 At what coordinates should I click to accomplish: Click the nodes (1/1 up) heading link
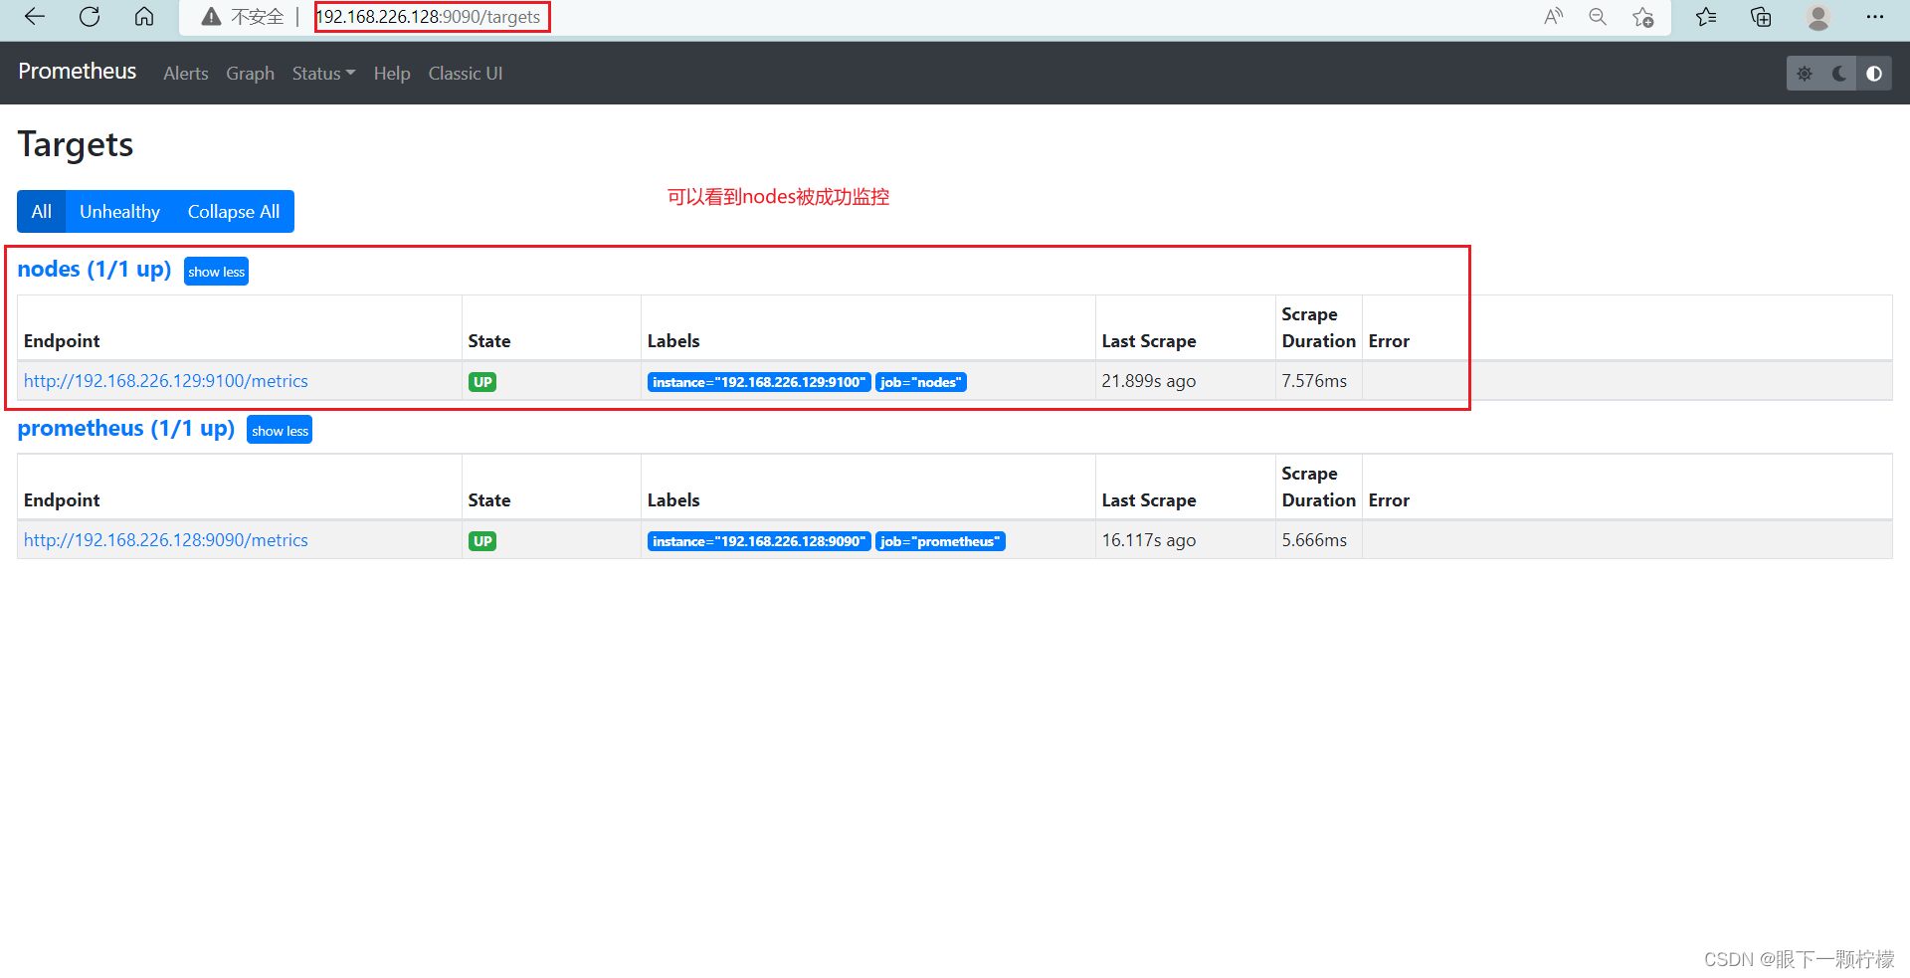pyautogui.click(x=95, y=270)
